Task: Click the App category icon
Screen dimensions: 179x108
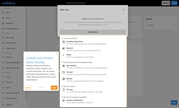Action: (x=63, y=66)
